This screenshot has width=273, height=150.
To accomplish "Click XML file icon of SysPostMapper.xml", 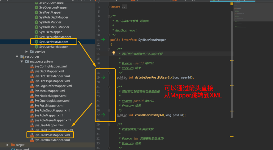I will 32,106.
